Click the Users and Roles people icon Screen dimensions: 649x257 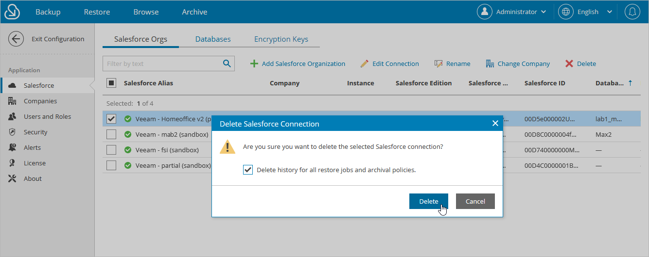tap(13, 116)
